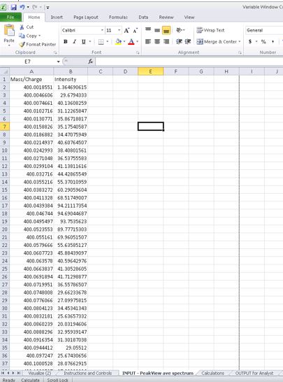Open the font size dropdown

pyautogui.click(x=119, y=31)
